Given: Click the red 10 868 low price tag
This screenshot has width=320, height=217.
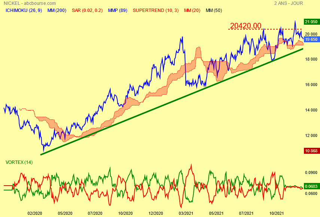Looking at the screenshot, I should [x=311, y=151].
